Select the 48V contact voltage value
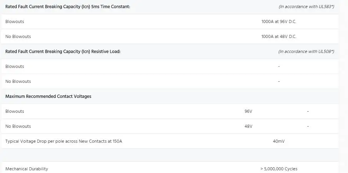 click(248, 126)
